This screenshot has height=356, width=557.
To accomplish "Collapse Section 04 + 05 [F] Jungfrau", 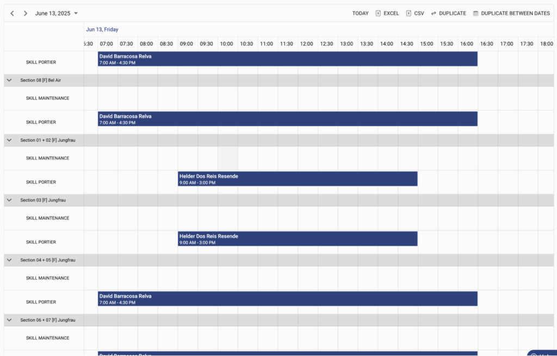I will point(9,260).
